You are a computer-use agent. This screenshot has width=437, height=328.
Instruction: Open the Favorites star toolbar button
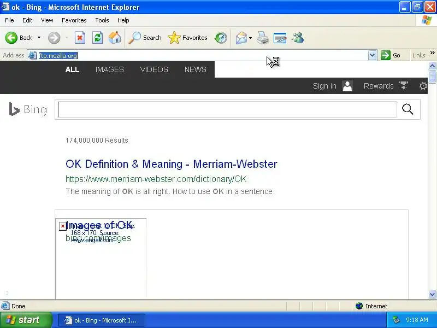click(x=187, y=38)
